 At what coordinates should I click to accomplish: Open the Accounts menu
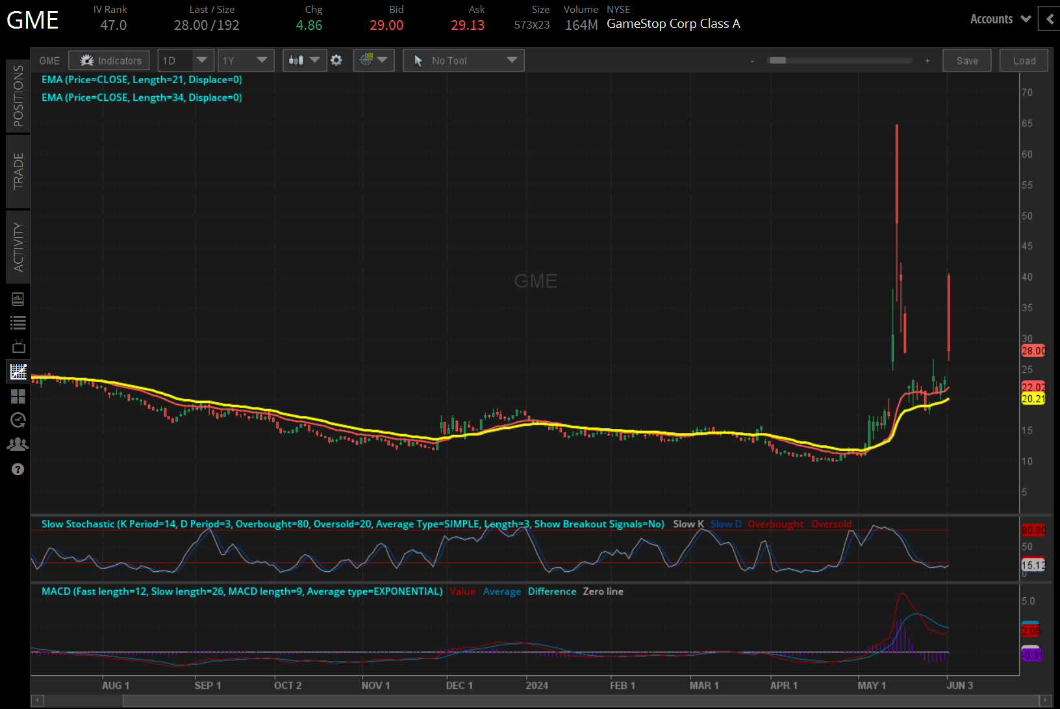pos(998,19)
